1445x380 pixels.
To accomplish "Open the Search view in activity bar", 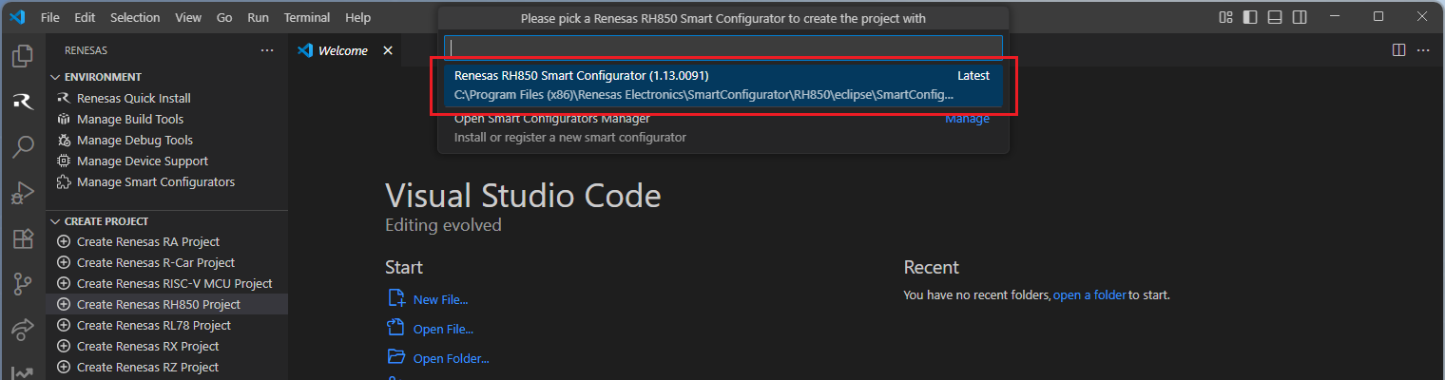I will click(23, 147).
